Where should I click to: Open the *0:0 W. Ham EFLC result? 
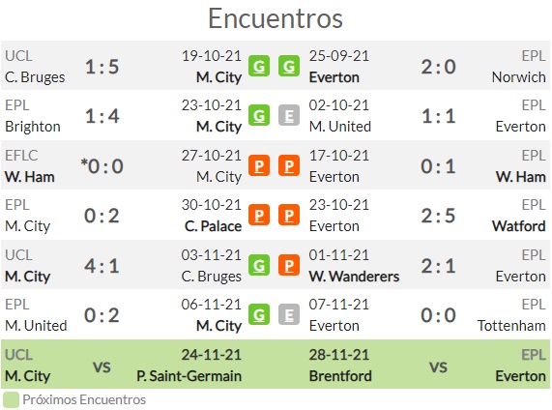click(x=102, y=166)
